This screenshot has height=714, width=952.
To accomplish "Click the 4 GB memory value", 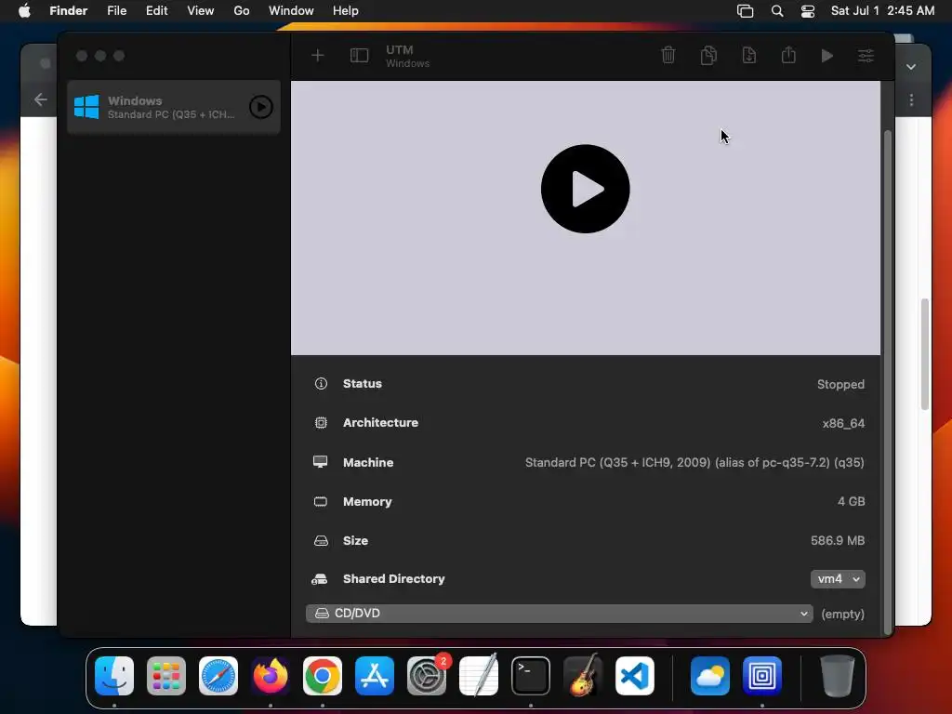I will pos(852,501).
